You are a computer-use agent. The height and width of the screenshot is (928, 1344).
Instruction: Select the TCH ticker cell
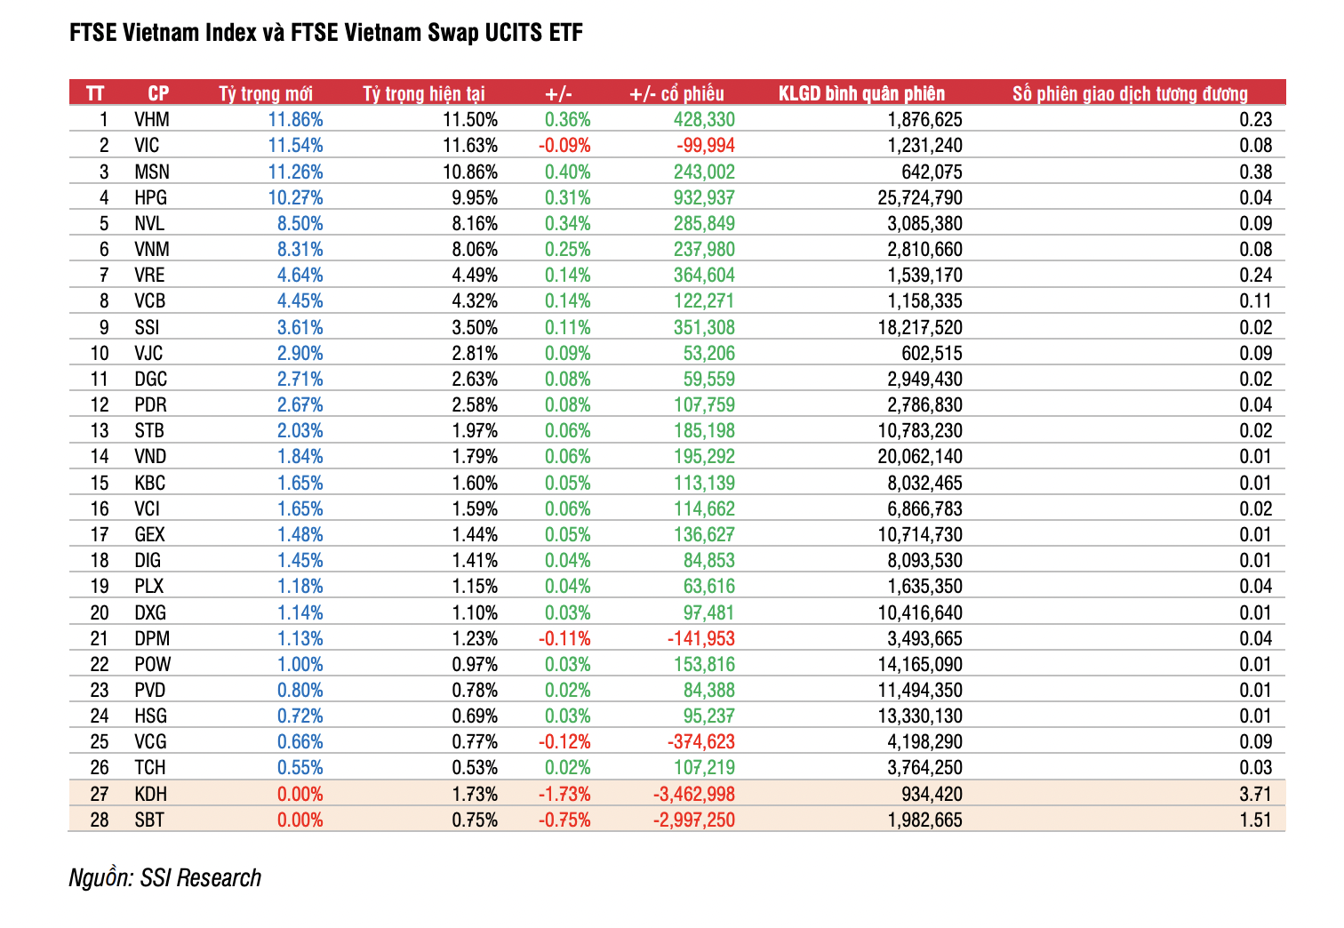coord(150,767)
